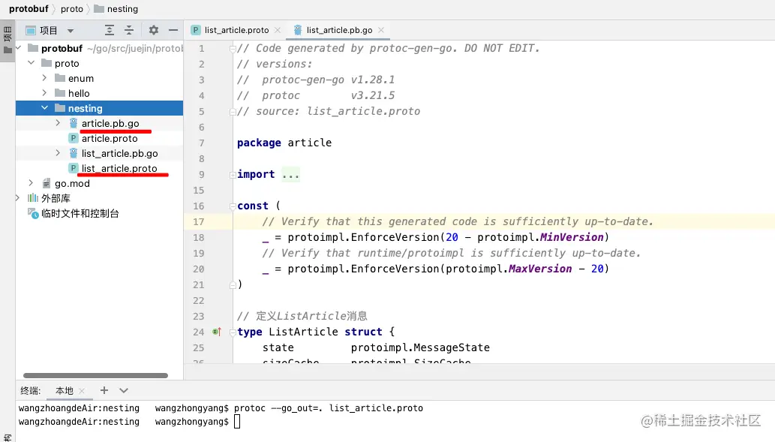
Task: Open project panel settings gear
Action: click(x=154, y=30)
